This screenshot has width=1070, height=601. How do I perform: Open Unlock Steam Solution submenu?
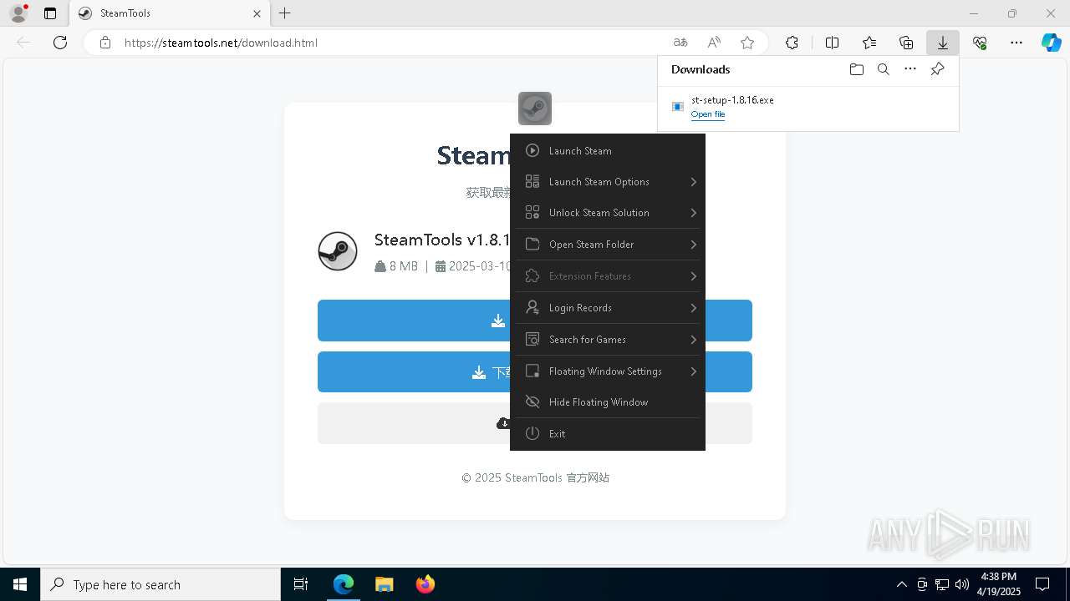pyautogui.click(x=608, y=213)
